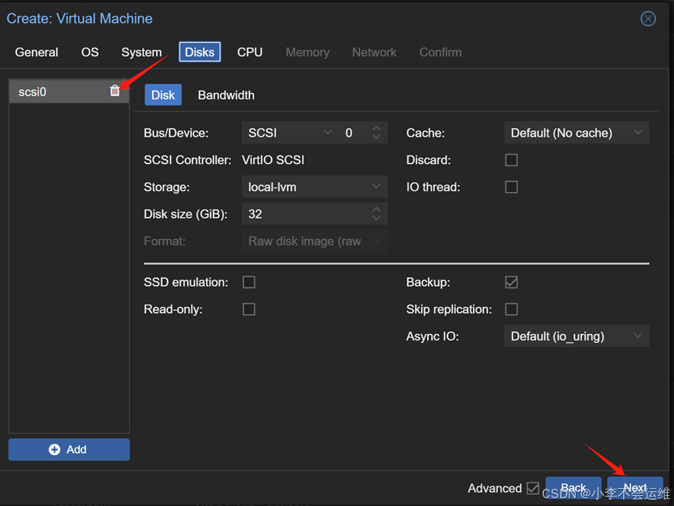Toggle the Advanced checkbox

tap(533, 488)
